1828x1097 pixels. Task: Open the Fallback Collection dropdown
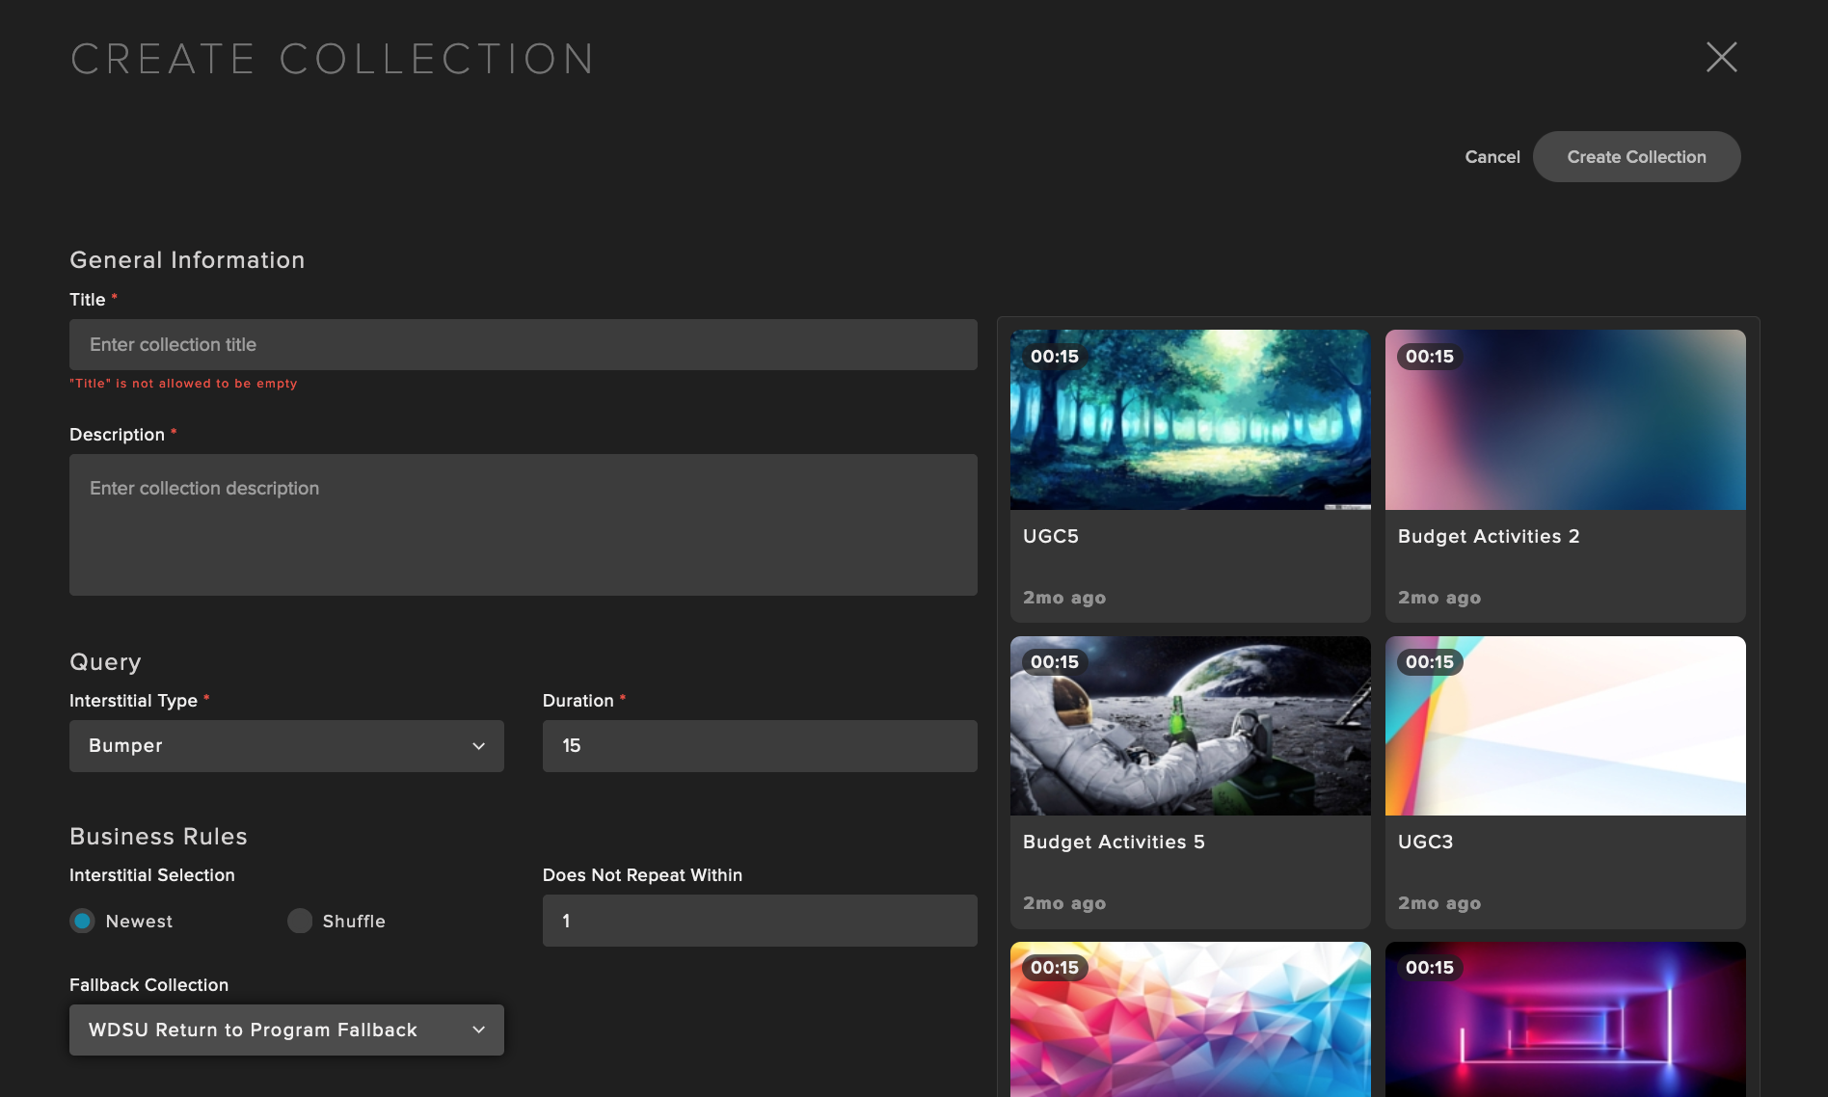click(286, 1030)
